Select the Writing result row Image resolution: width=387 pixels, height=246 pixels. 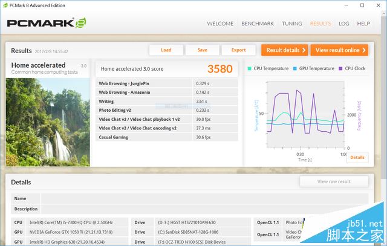[167, 102]
